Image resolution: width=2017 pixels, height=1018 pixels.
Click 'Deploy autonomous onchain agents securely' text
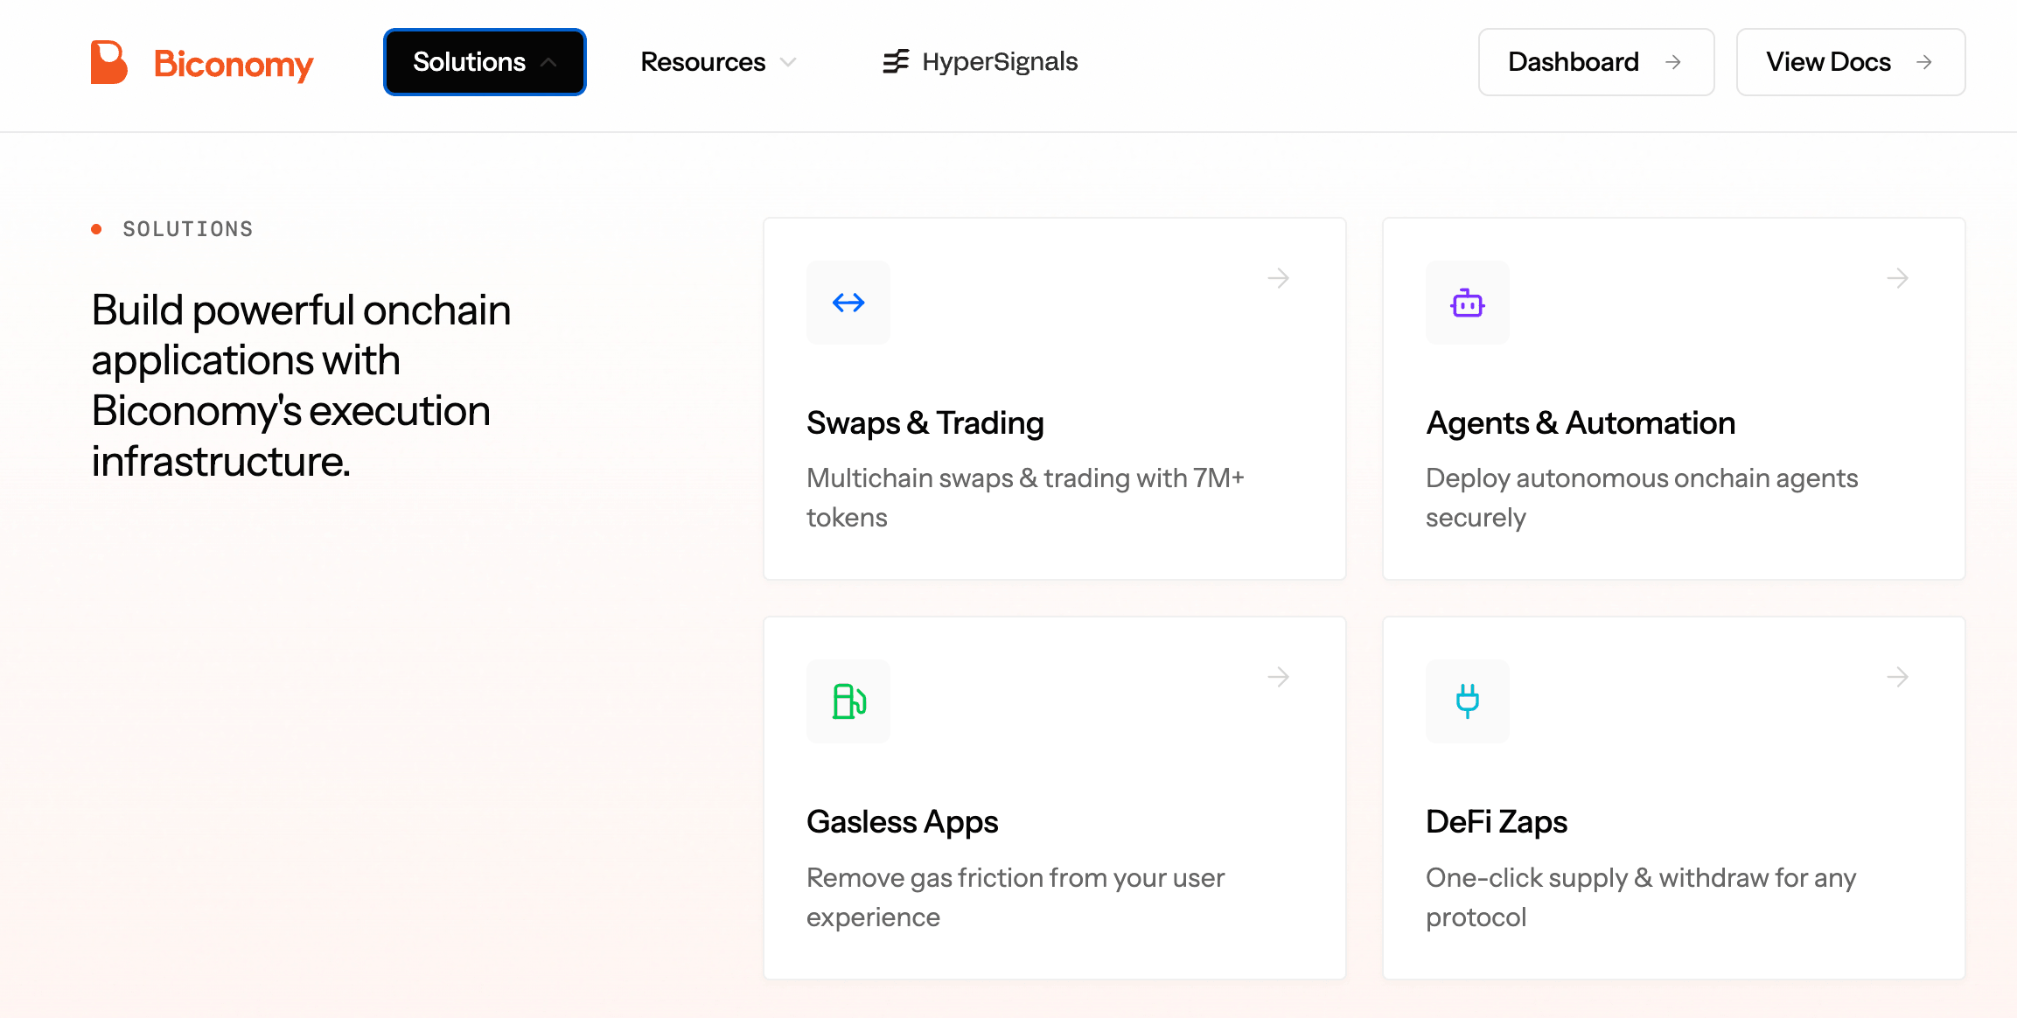(1642, 498)
